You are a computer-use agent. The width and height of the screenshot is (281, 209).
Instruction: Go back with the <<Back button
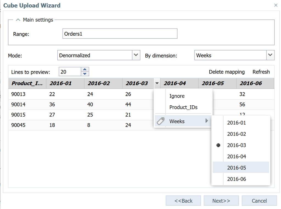pyautogui.click(x=183, y=201)
